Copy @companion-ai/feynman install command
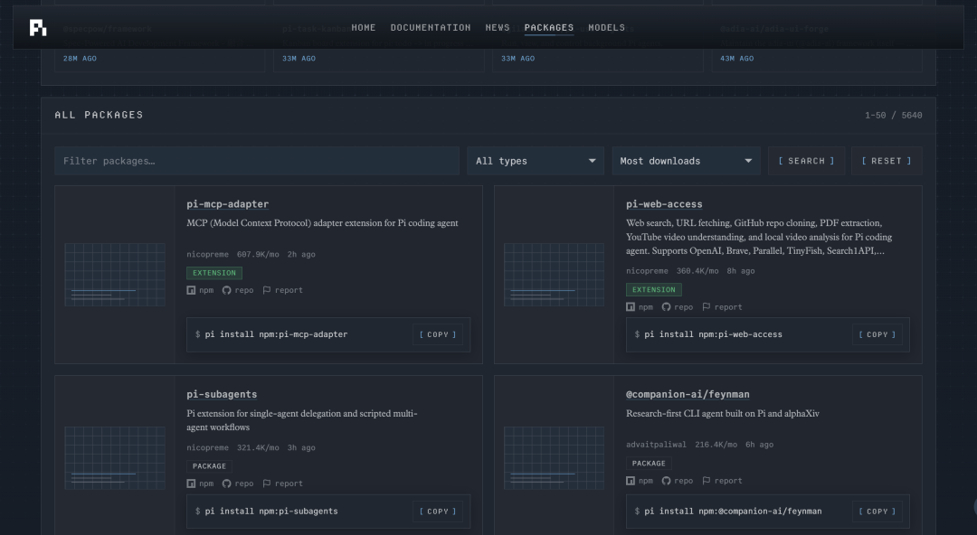The width and height of the screenshot is (977, 535). 877,512
